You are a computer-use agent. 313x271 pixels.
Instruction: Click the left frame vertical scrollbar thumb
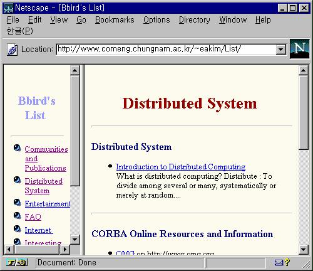75,130
